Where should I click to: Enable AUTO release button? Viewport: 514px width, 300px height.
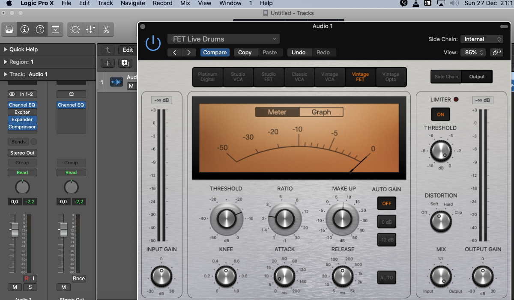386,278
